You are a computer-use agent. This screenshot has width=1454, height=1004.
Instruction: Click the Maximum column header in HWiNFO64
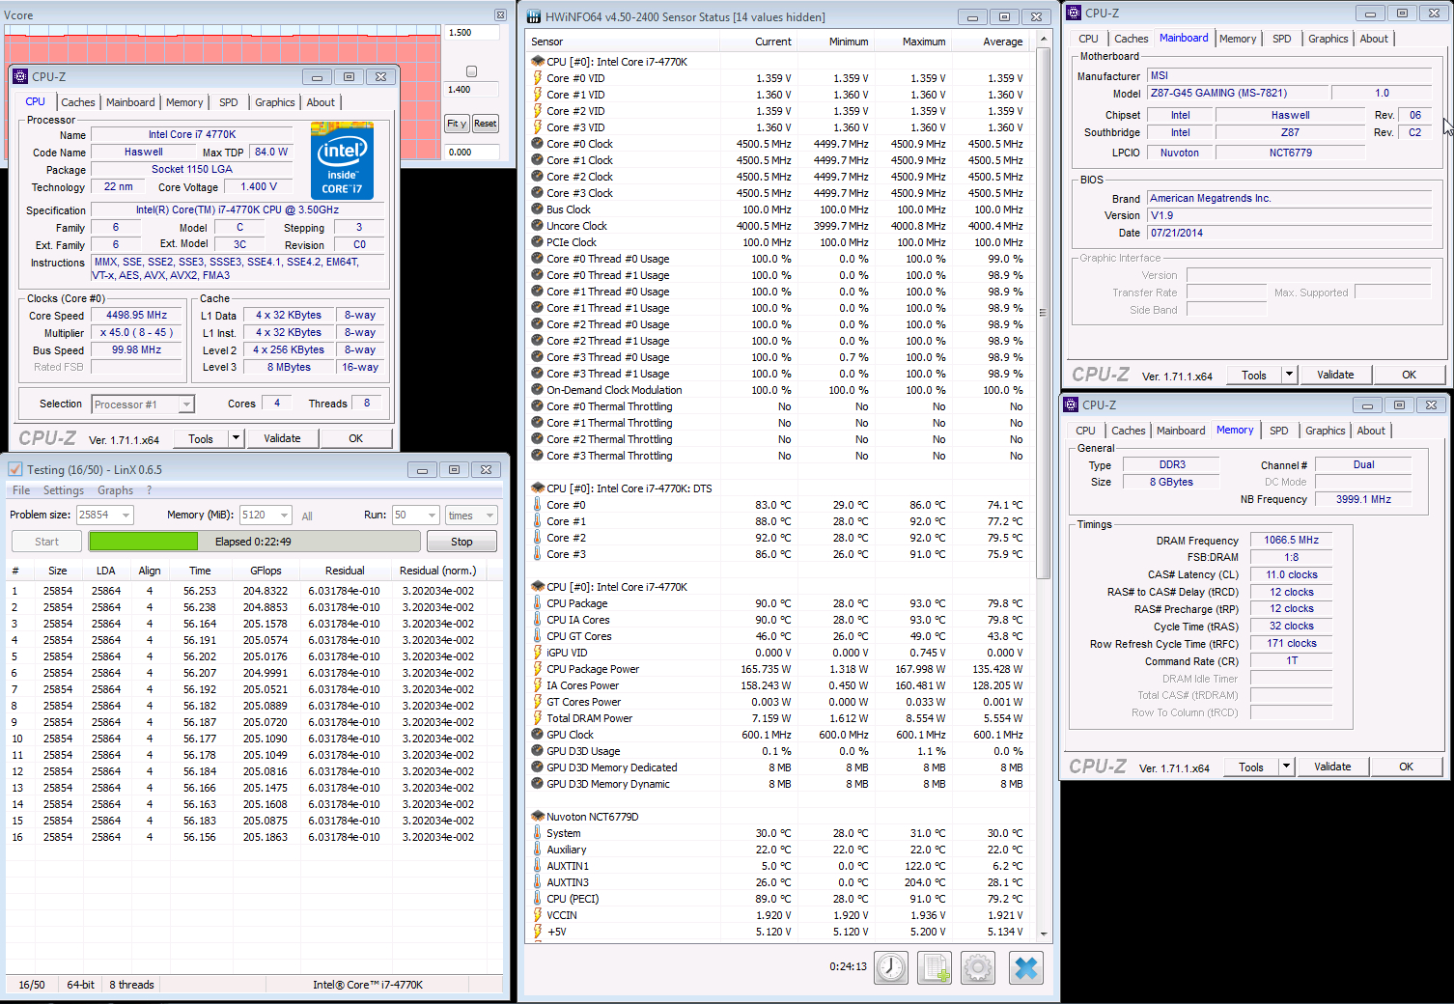[924, 42]
